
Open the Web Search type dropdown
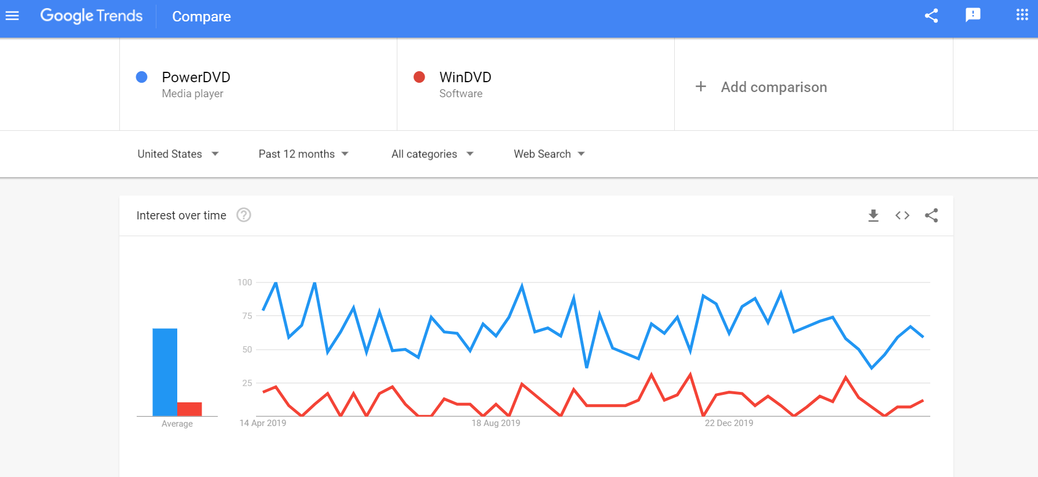pos(549,154)
